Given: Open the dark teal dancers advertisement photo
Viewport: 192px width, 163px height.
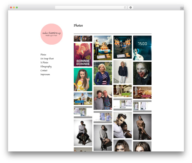Looking at the screenshot, I should [x=122, y=47].
